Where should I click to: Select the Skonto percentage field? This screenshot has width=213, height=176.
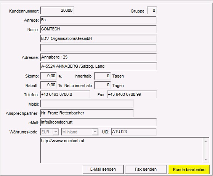point(48,76)
